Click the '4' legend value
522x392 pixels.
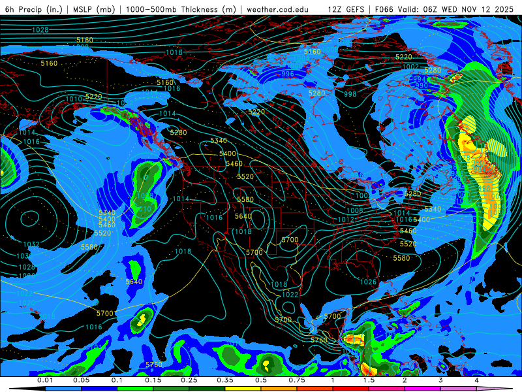coord(477,380)
